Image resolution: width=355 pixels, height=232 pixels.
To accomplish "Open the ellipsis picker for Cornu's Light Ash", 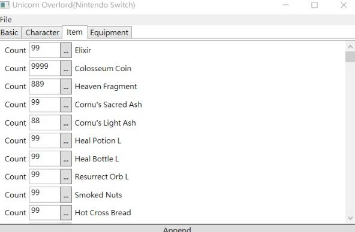I will tap(66, 123).
